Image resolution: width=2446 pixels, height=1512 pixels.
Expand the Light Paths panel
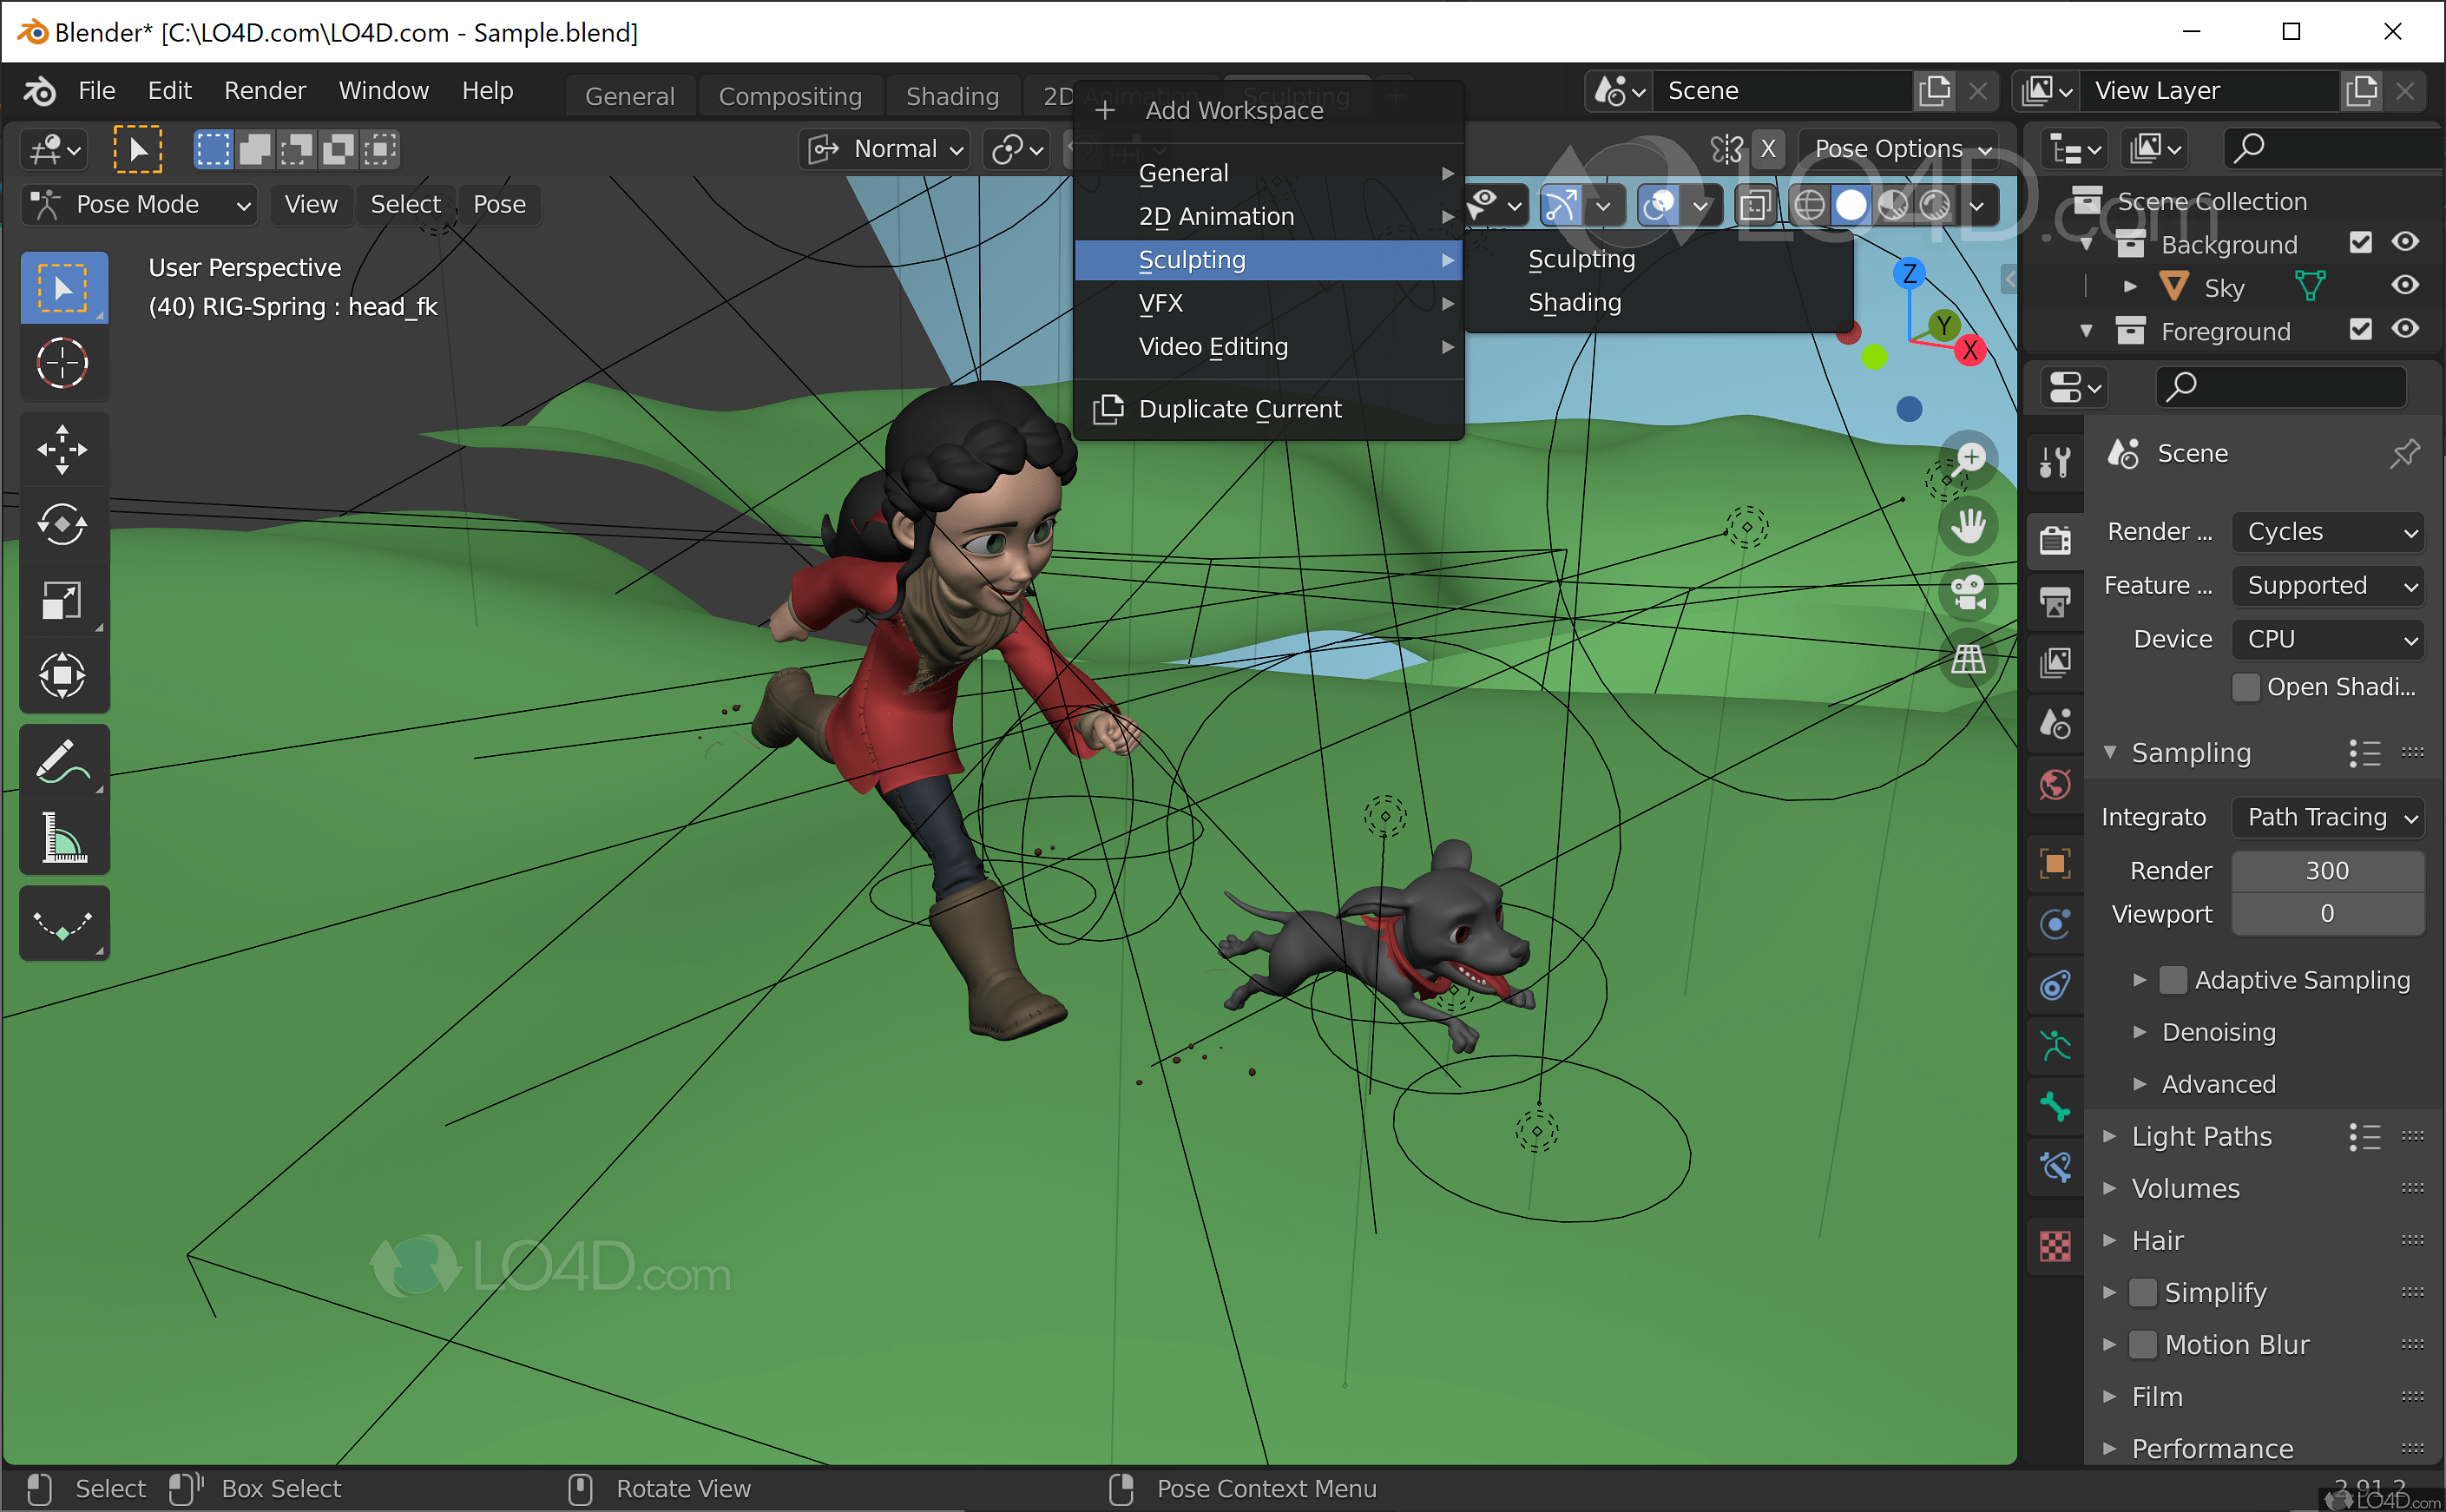tap(2200, 1136)
